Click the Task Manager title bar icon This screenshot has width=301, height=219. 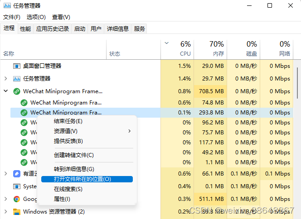tap(7, 5)
